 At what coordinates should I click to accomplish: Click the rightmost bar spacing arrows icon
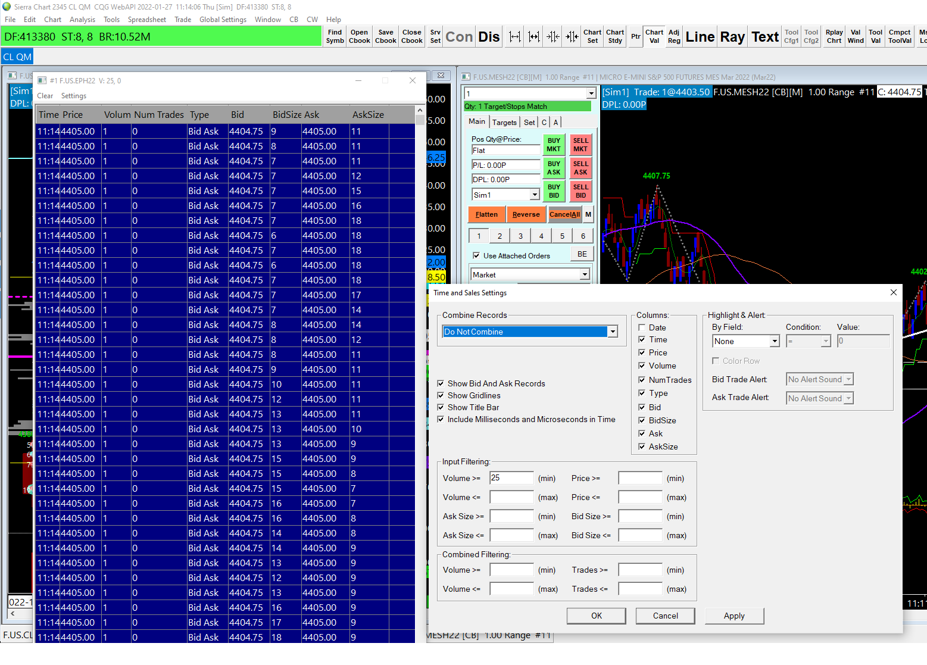pyautogui.click(x=572, y=36)
